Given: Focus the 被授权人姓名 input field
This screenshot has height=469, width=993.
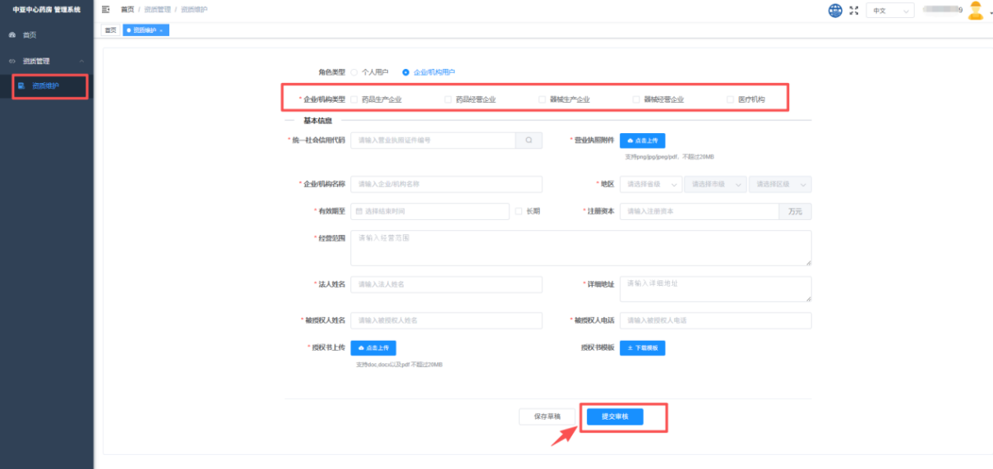Looking at the screenshot, I should coord(446,320).
